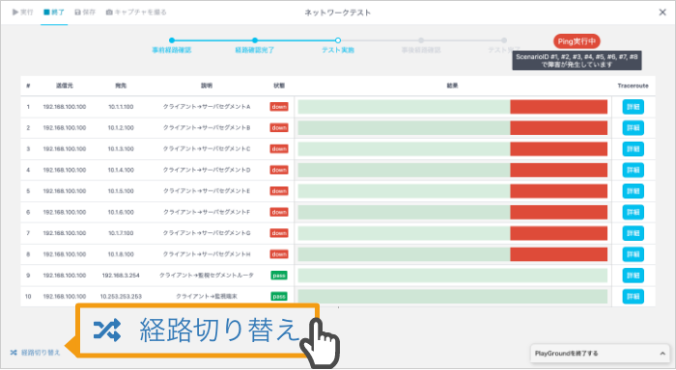Click down status badge for 10.1.5.100
This screenshot has height=370, width=676.
(x=279, y=191)
